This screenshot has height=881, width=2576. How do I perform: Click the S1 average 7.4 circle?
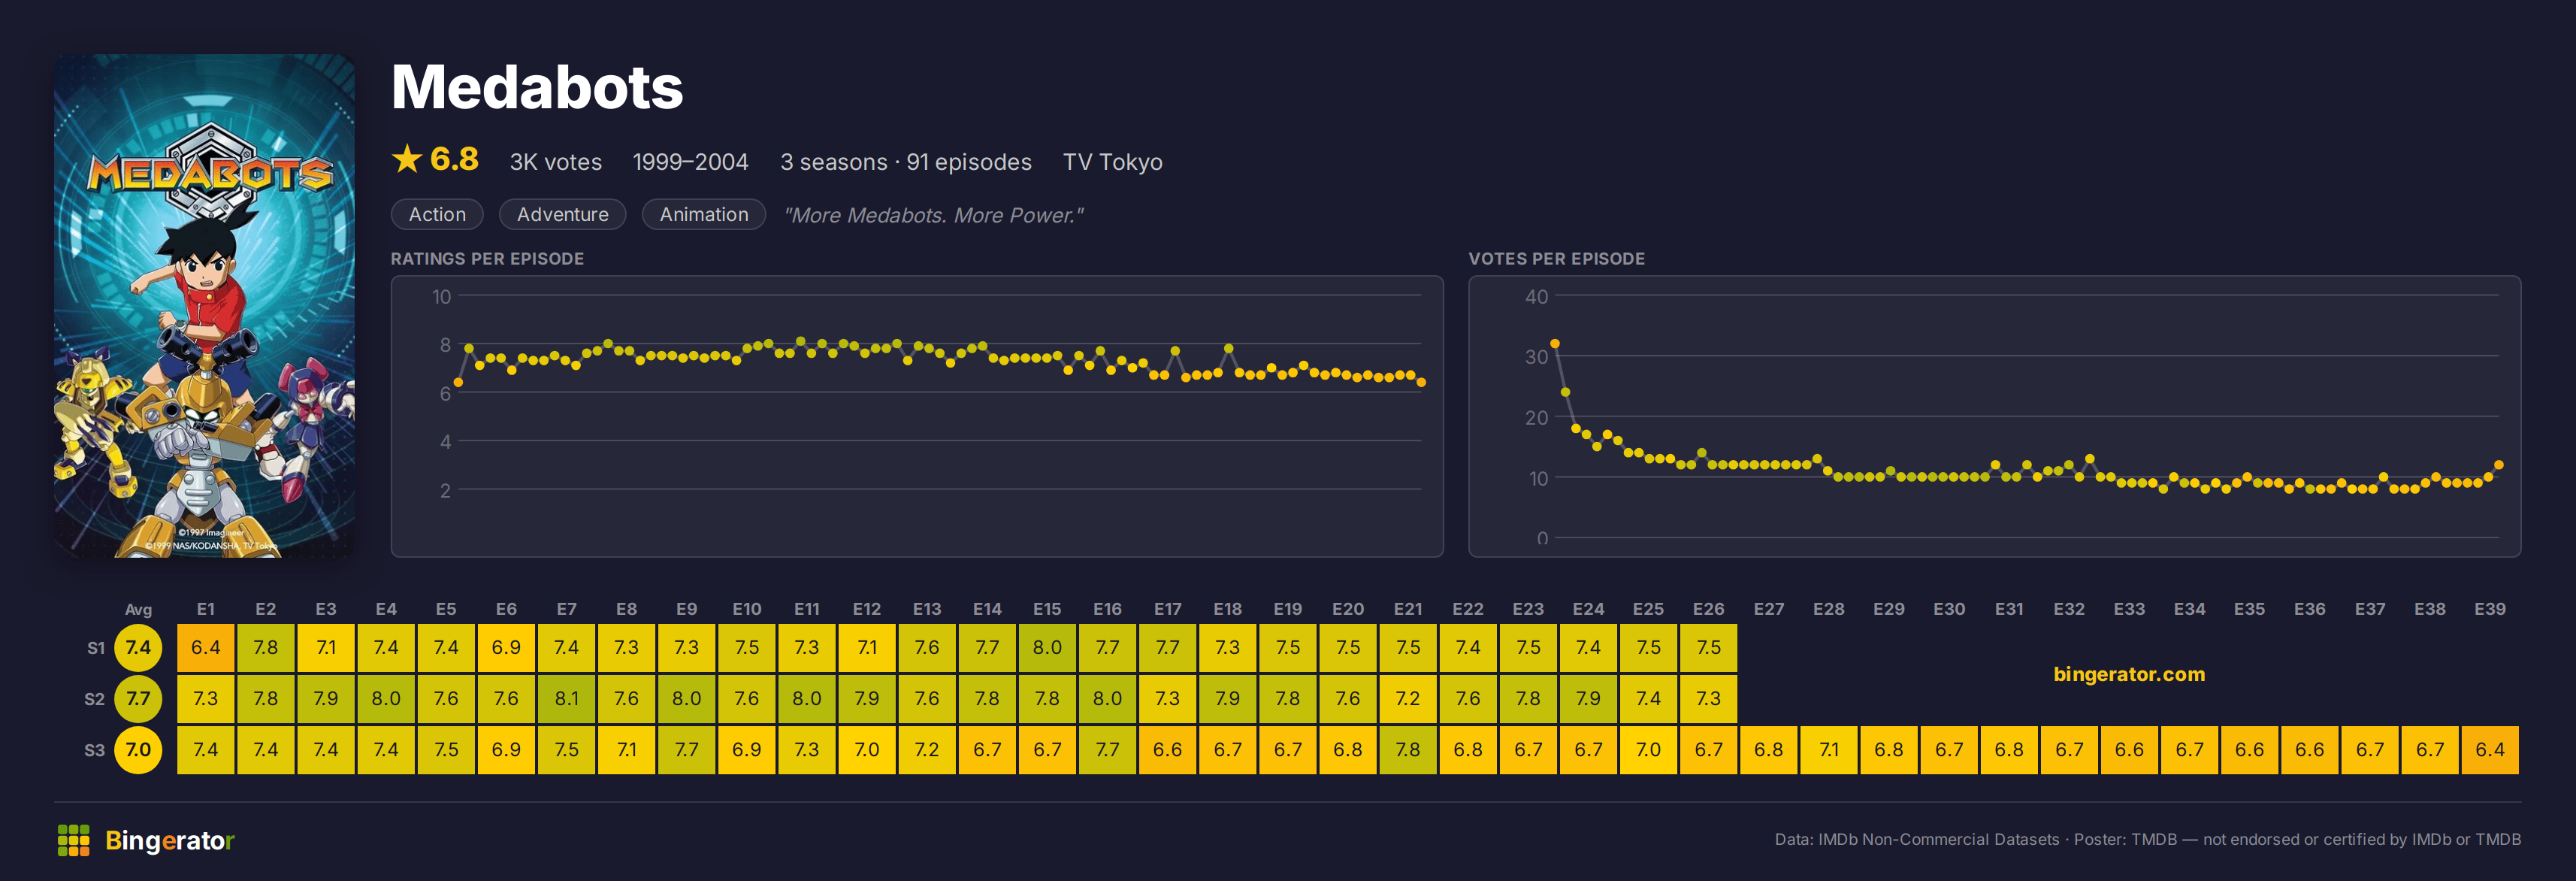(x=138, y=647)
